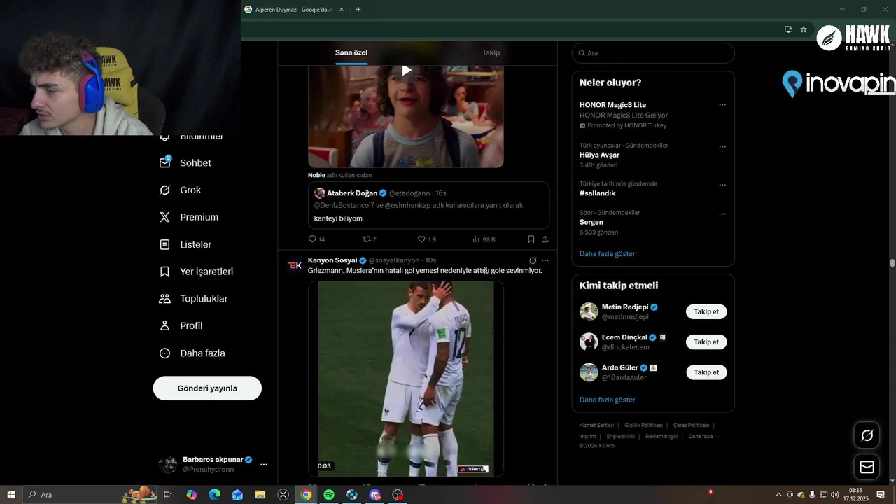Click the Ara search field on X

653,53
